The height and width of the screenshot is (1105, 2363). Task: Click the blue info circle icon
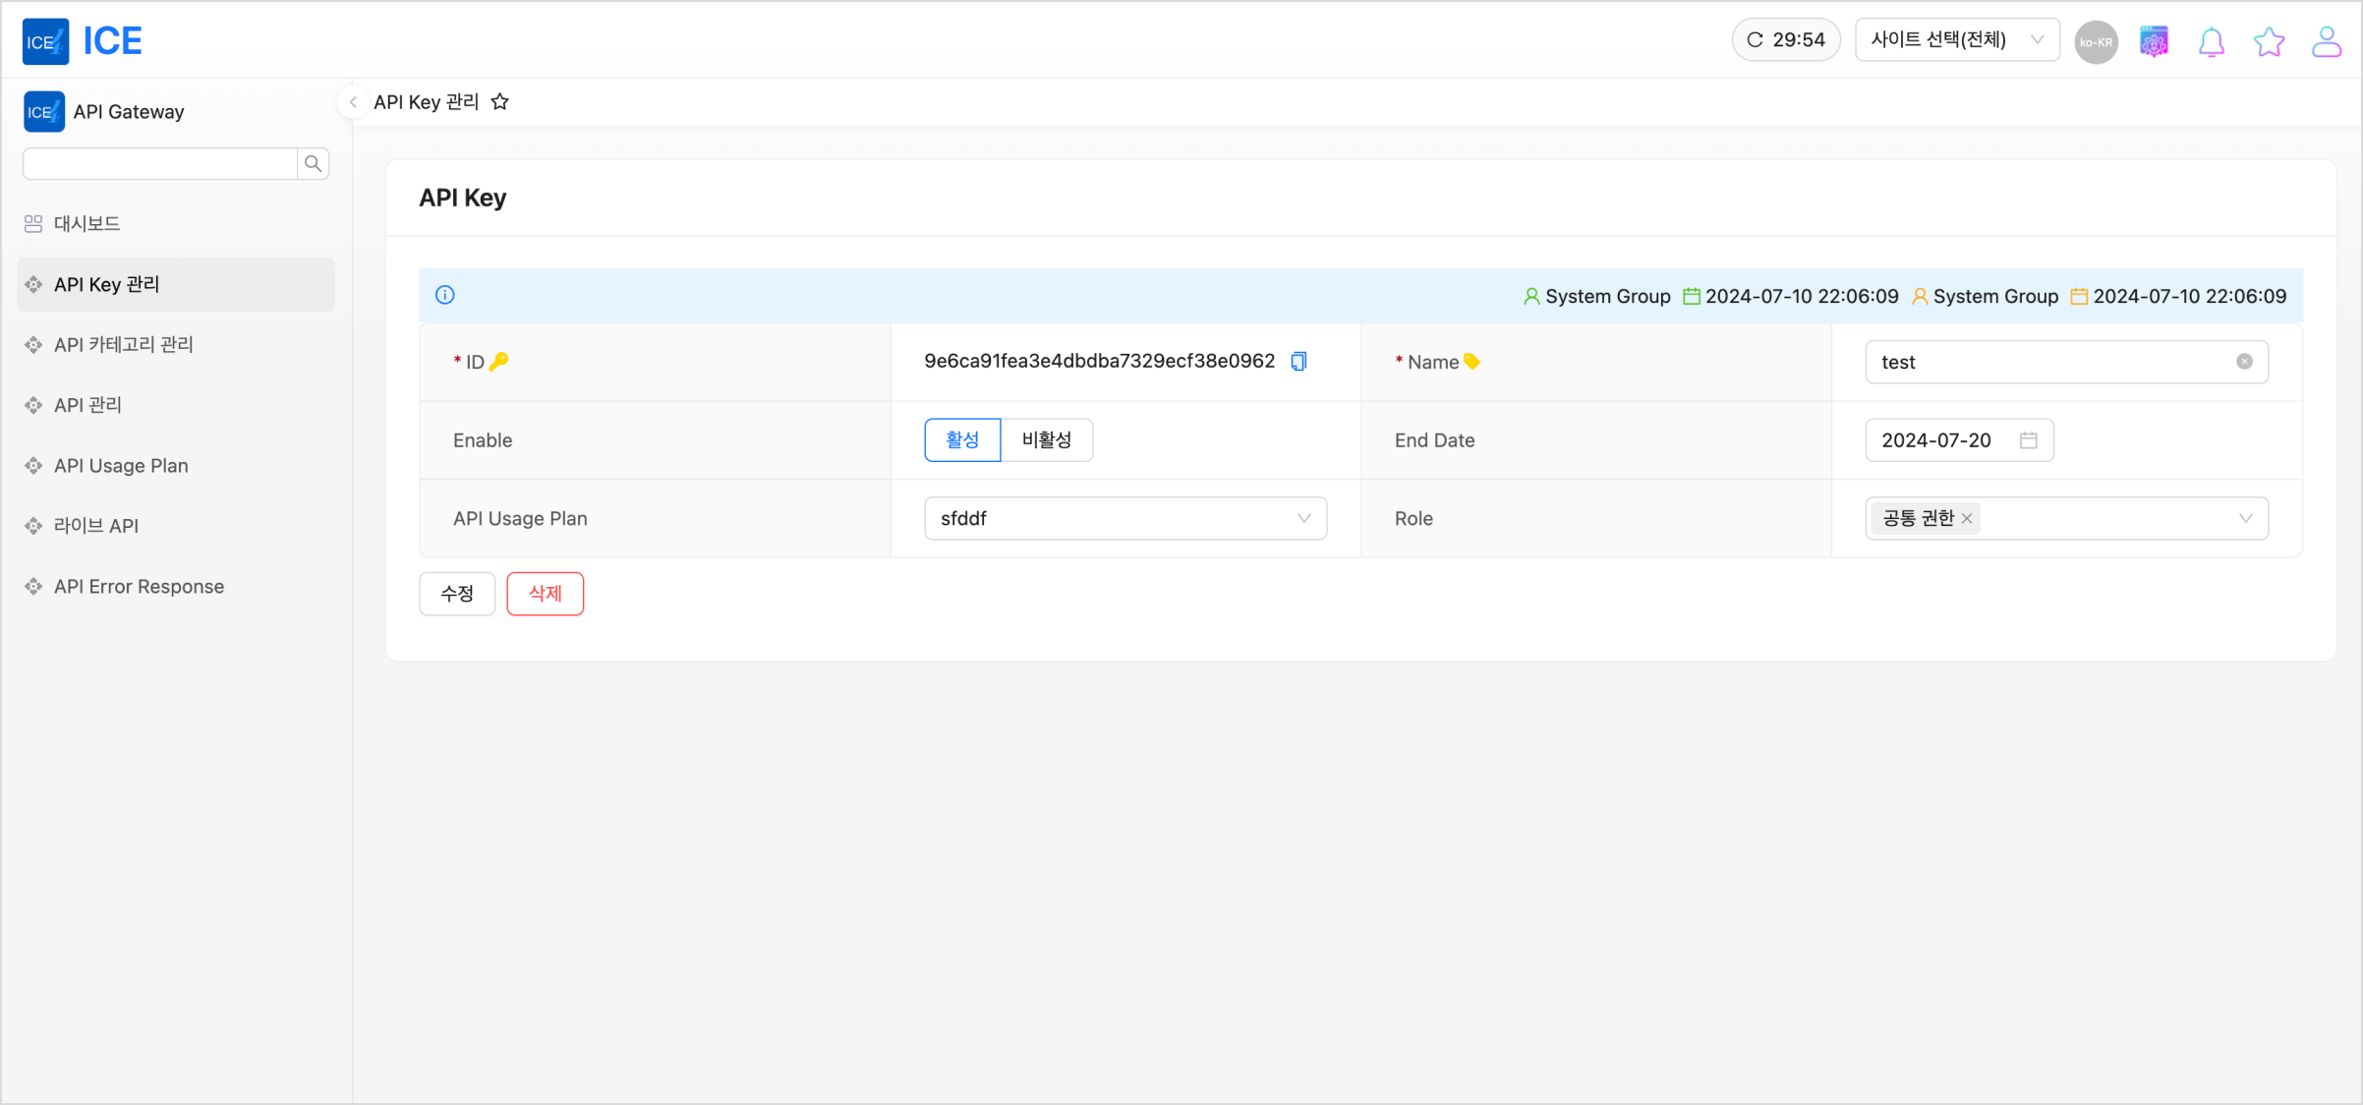pos(445,295)
